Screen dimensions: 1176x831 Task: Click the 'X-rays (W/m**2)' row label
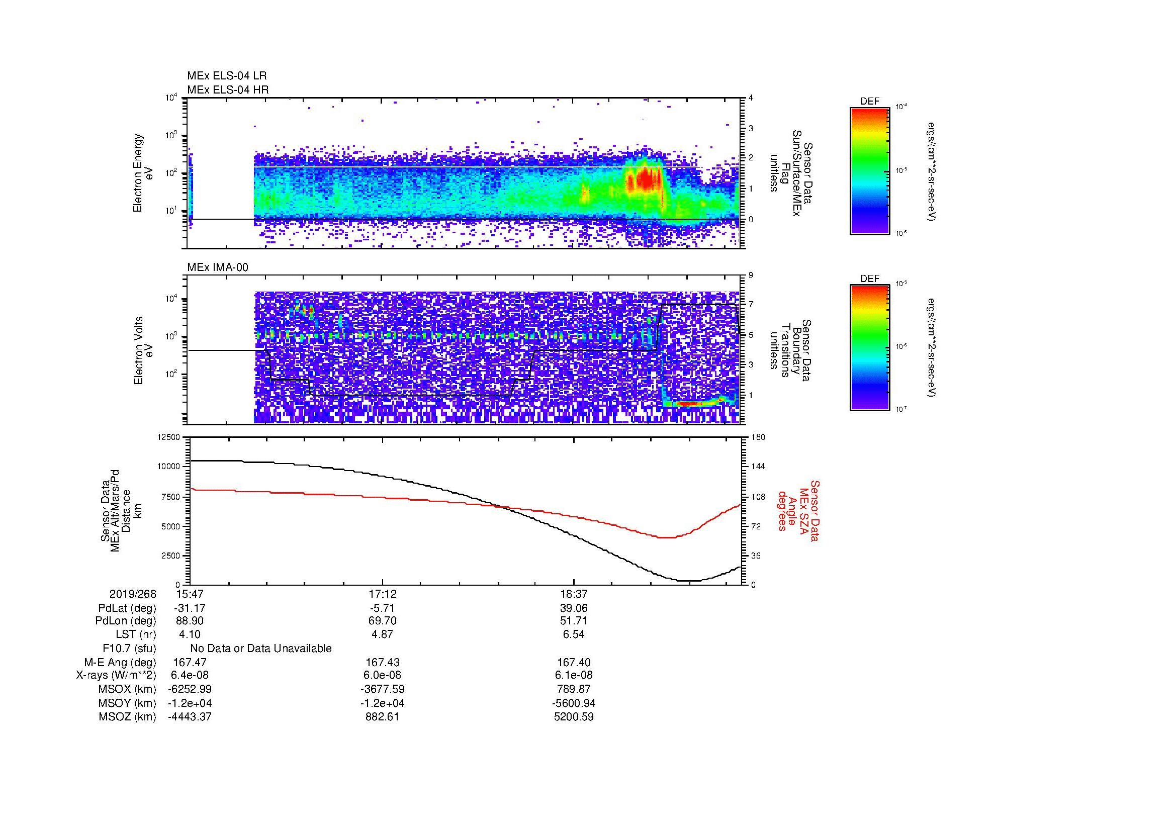(x=116, y=675)
